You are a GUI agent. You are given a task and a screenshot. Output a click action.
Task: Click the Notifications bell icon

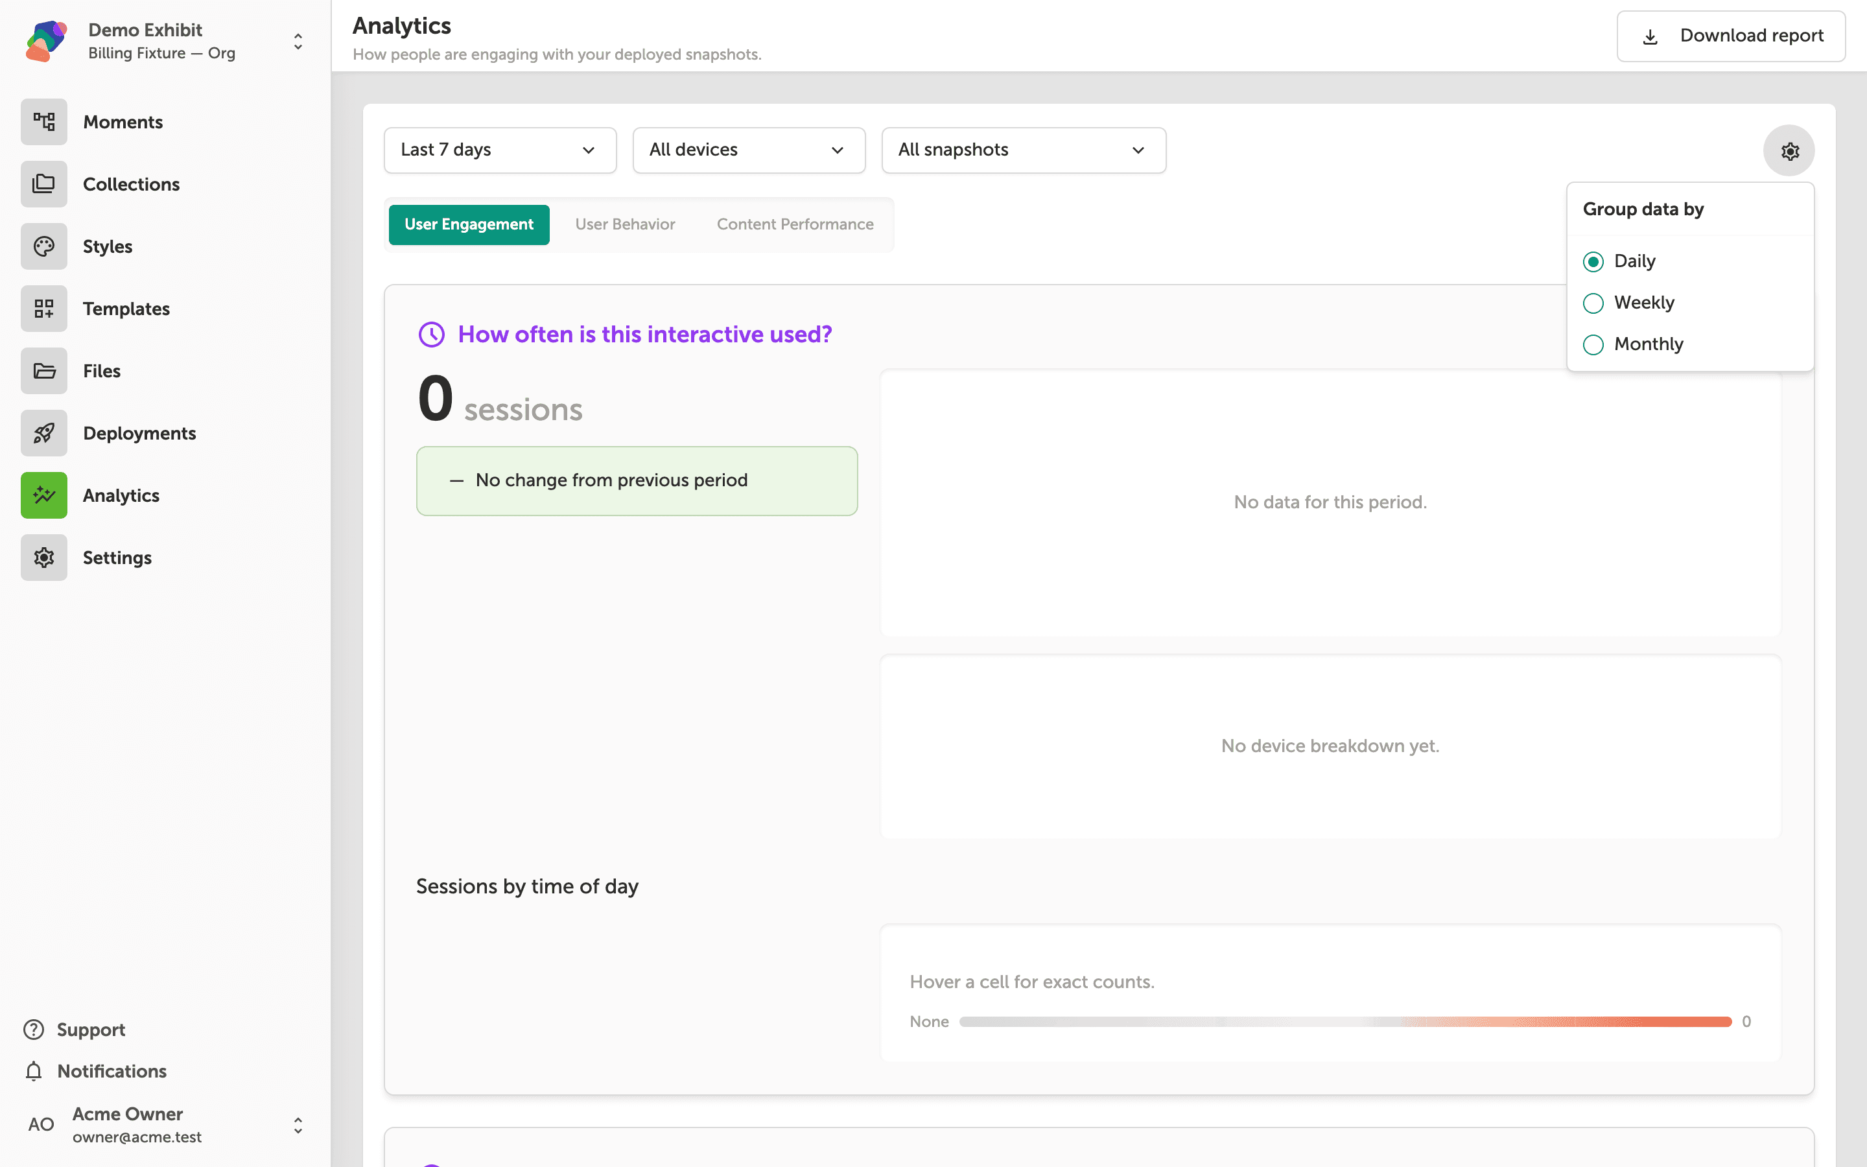tap(34, 1071)
